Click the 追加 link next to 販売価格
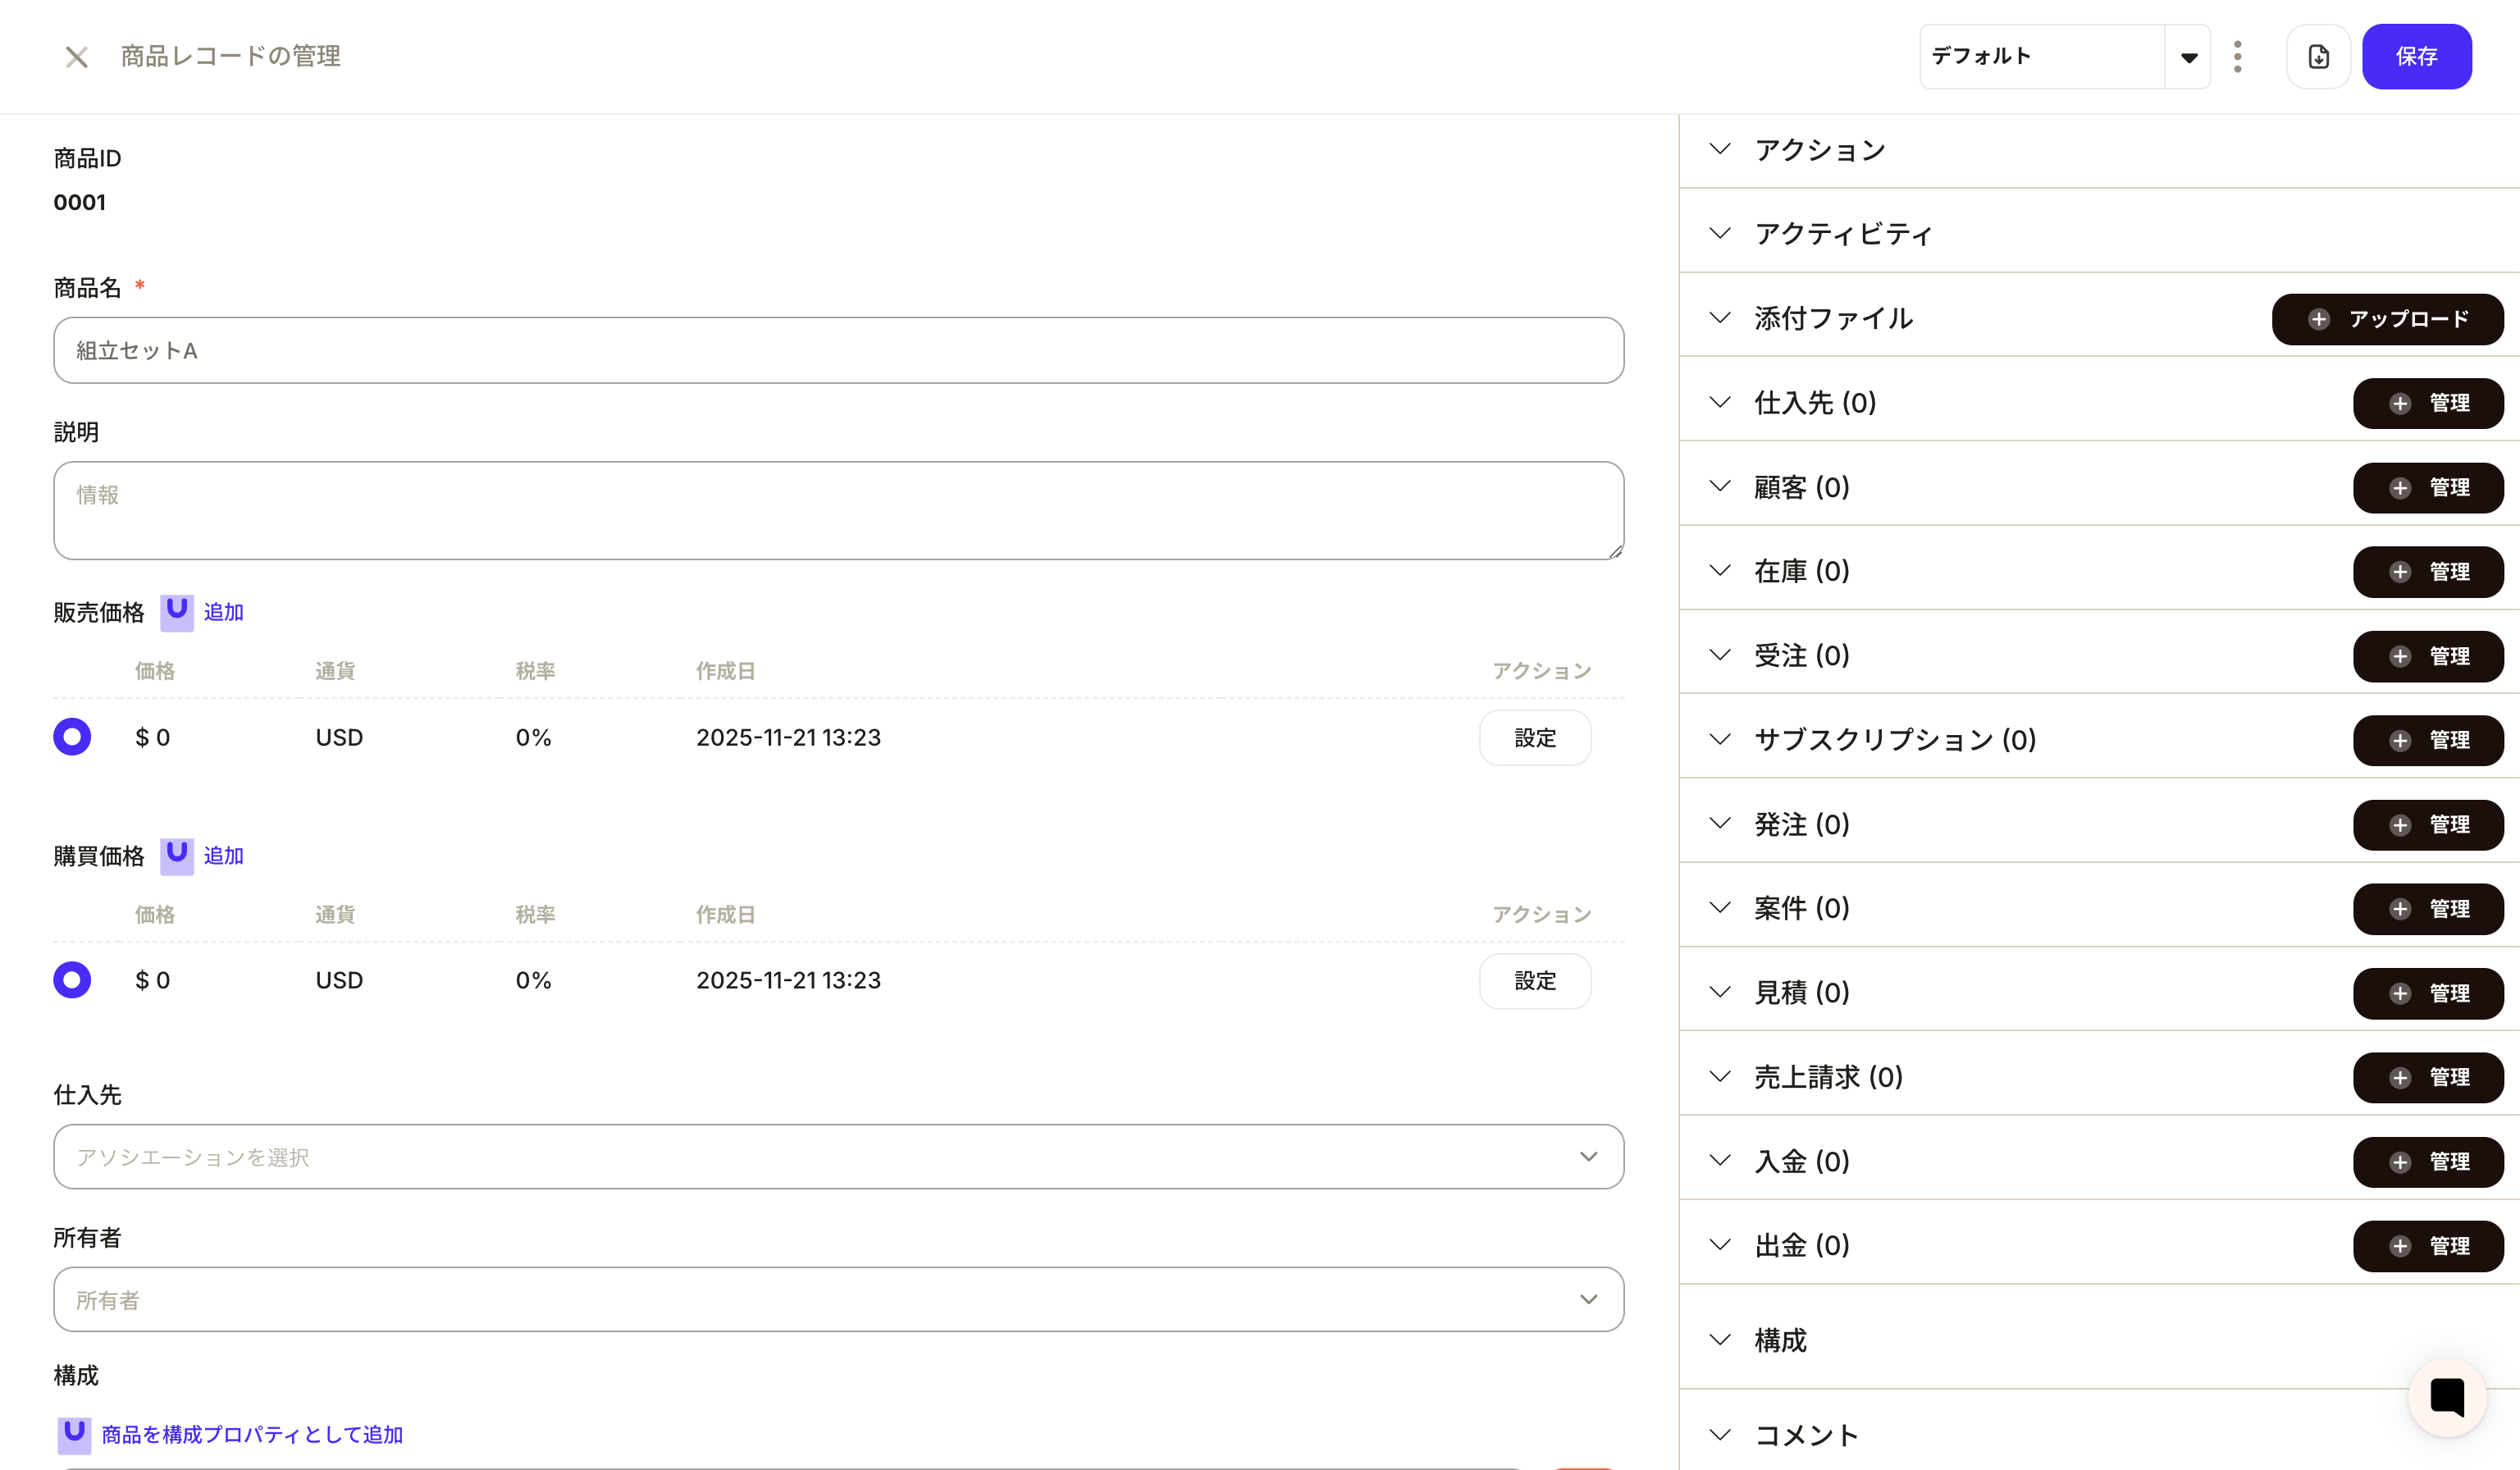2520x1470 pixels. (222, 612)
